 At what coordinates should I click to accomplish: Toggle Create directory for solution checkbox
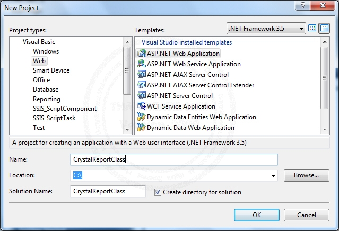tap(158, 192)
